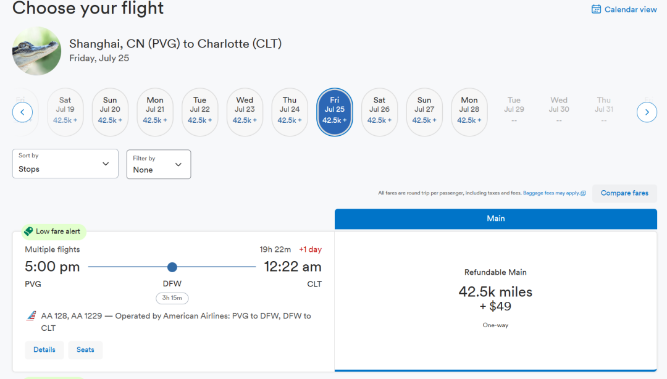The height and width of the screenshot is (379, 667).
Task: Select Sat Jul 19 date option
Action: (x=65, y=112)
